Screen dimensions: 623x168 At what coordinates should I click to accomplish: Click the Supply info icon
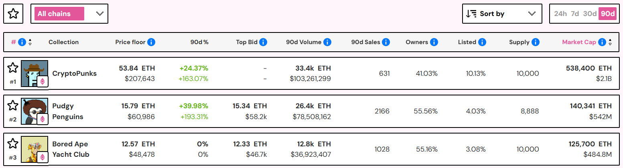pos(535,42)
